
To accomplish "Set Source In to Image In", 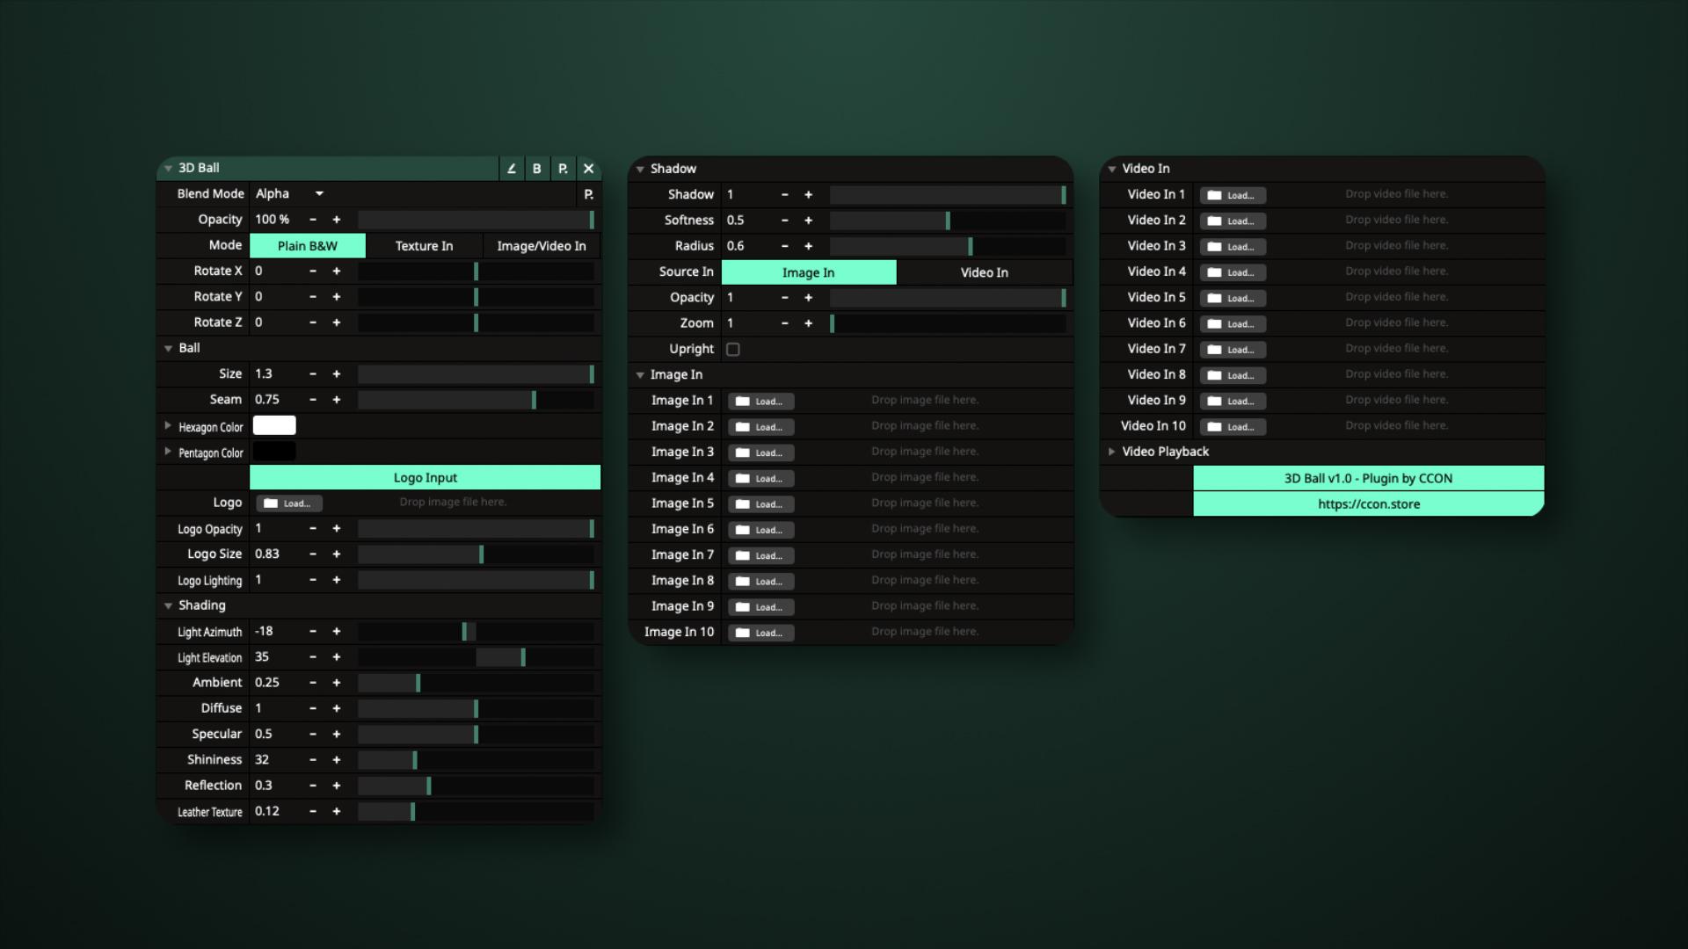I will click(x=809, y=272).
